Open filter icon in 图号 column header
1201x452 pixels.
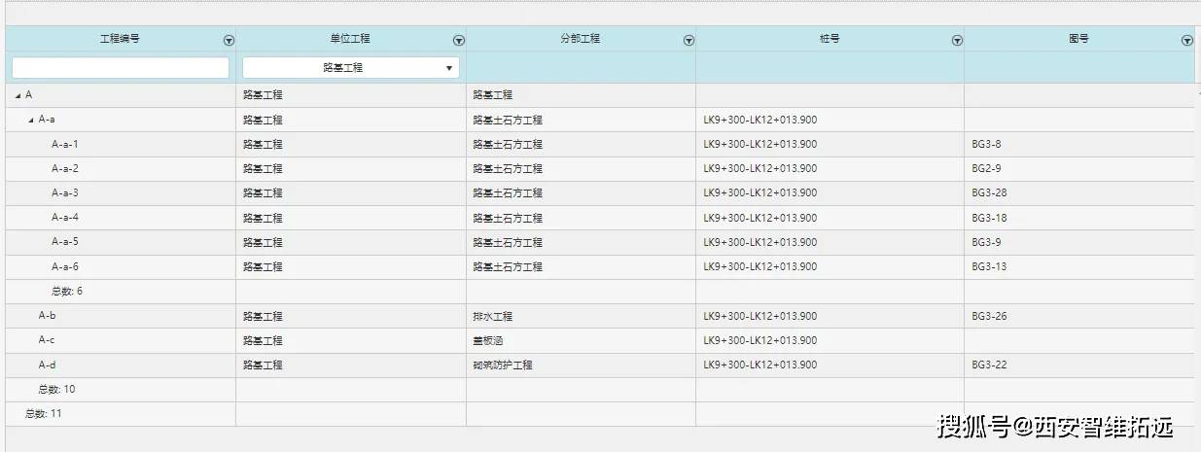pos(1186,41)
